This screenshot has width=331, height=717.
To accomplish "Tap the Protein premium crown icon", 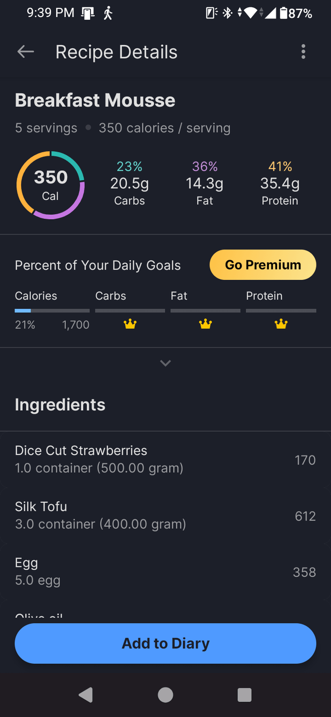I will click(281, 324).
